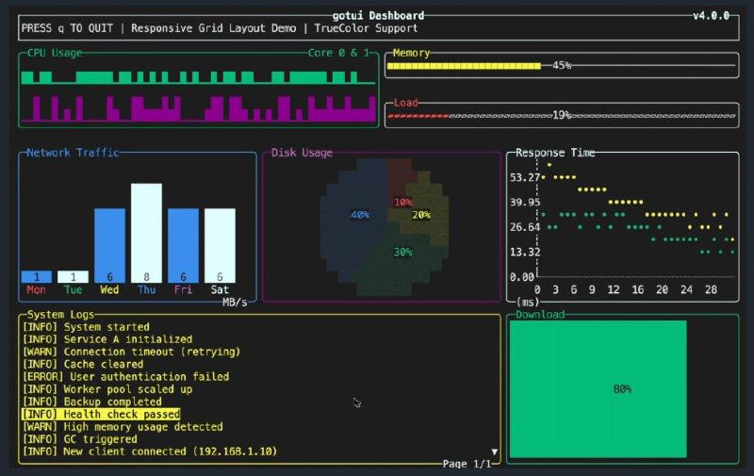Select the Response Time panel title
Image resolution: width=754 pixels, height=476 pixels.
point(555,153)
